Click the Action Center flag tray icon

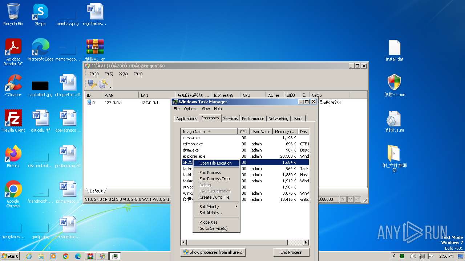pyautogui.click(x=431, y=256)
